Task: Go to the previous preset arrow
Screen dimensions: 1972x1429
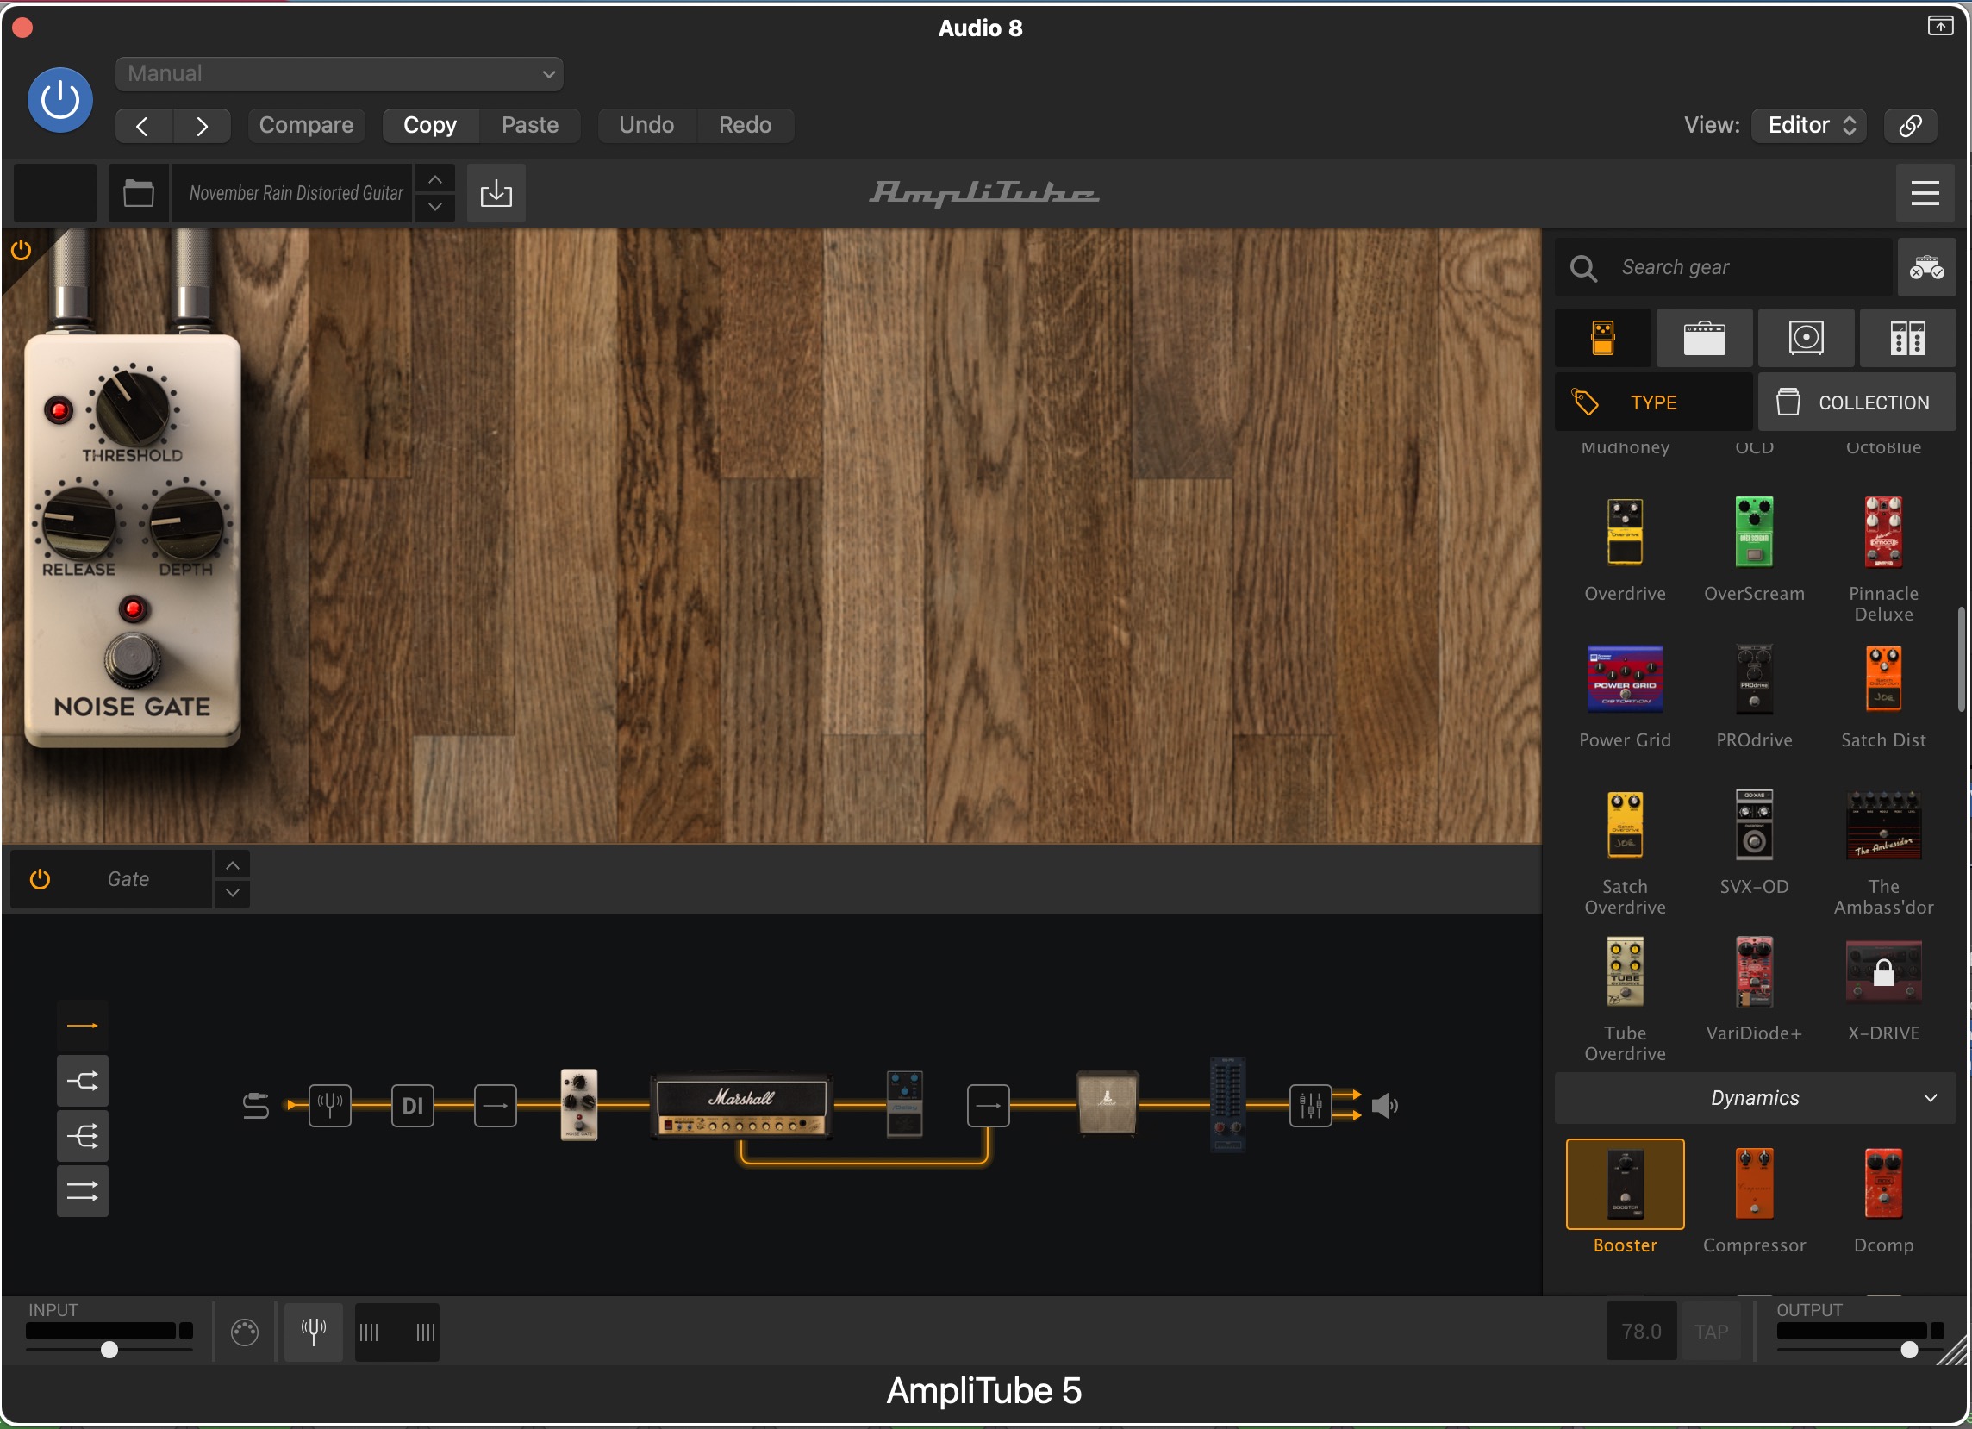Action: [x=143, y=126]
